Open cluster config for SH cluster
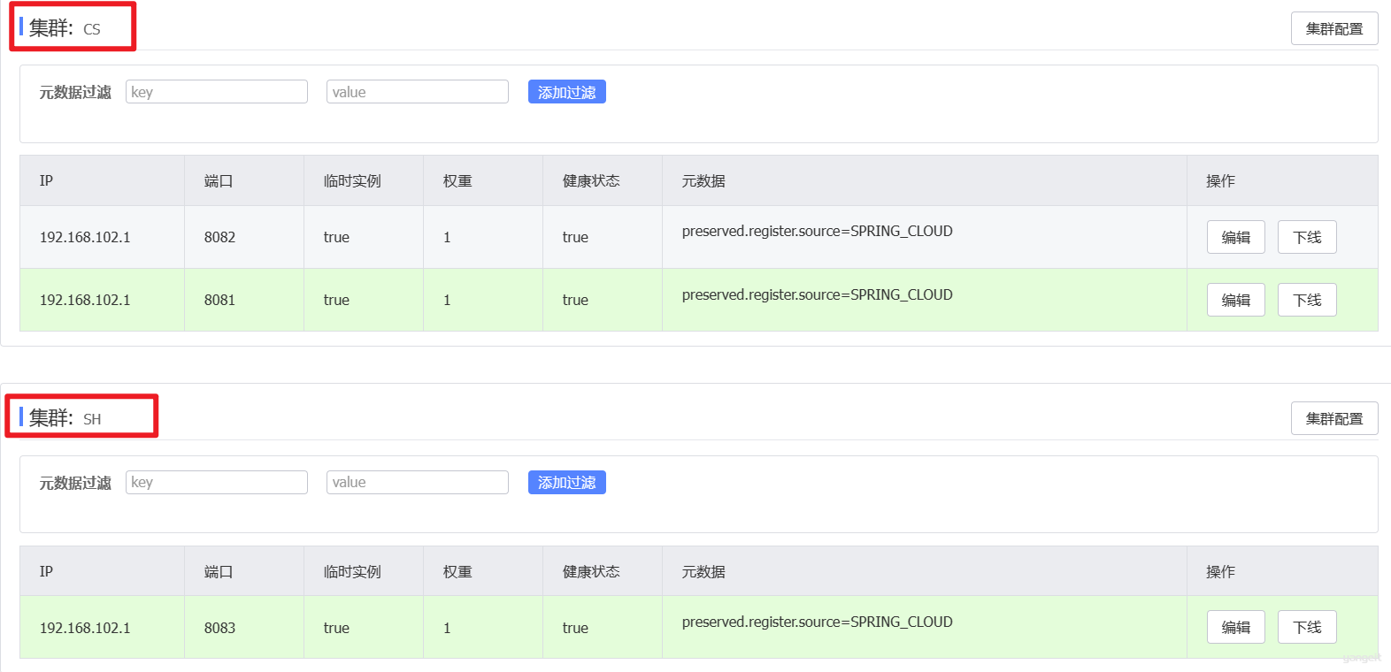1391x672 pixels. pyautogui.click(x=1334, y=418)
